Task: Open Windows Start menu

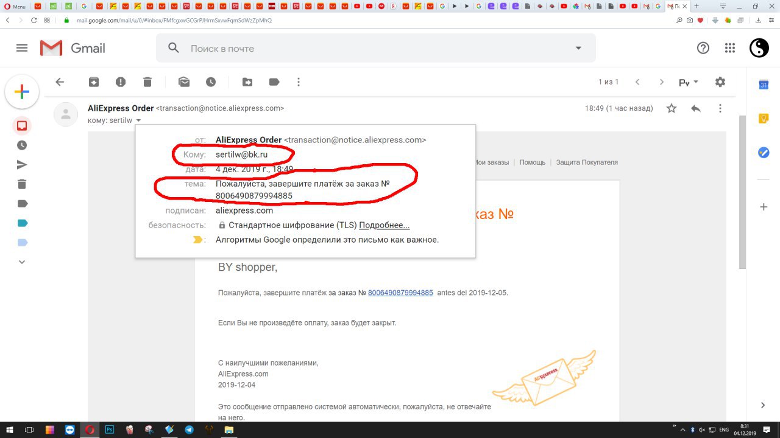Action: click(x=10, y=429)
